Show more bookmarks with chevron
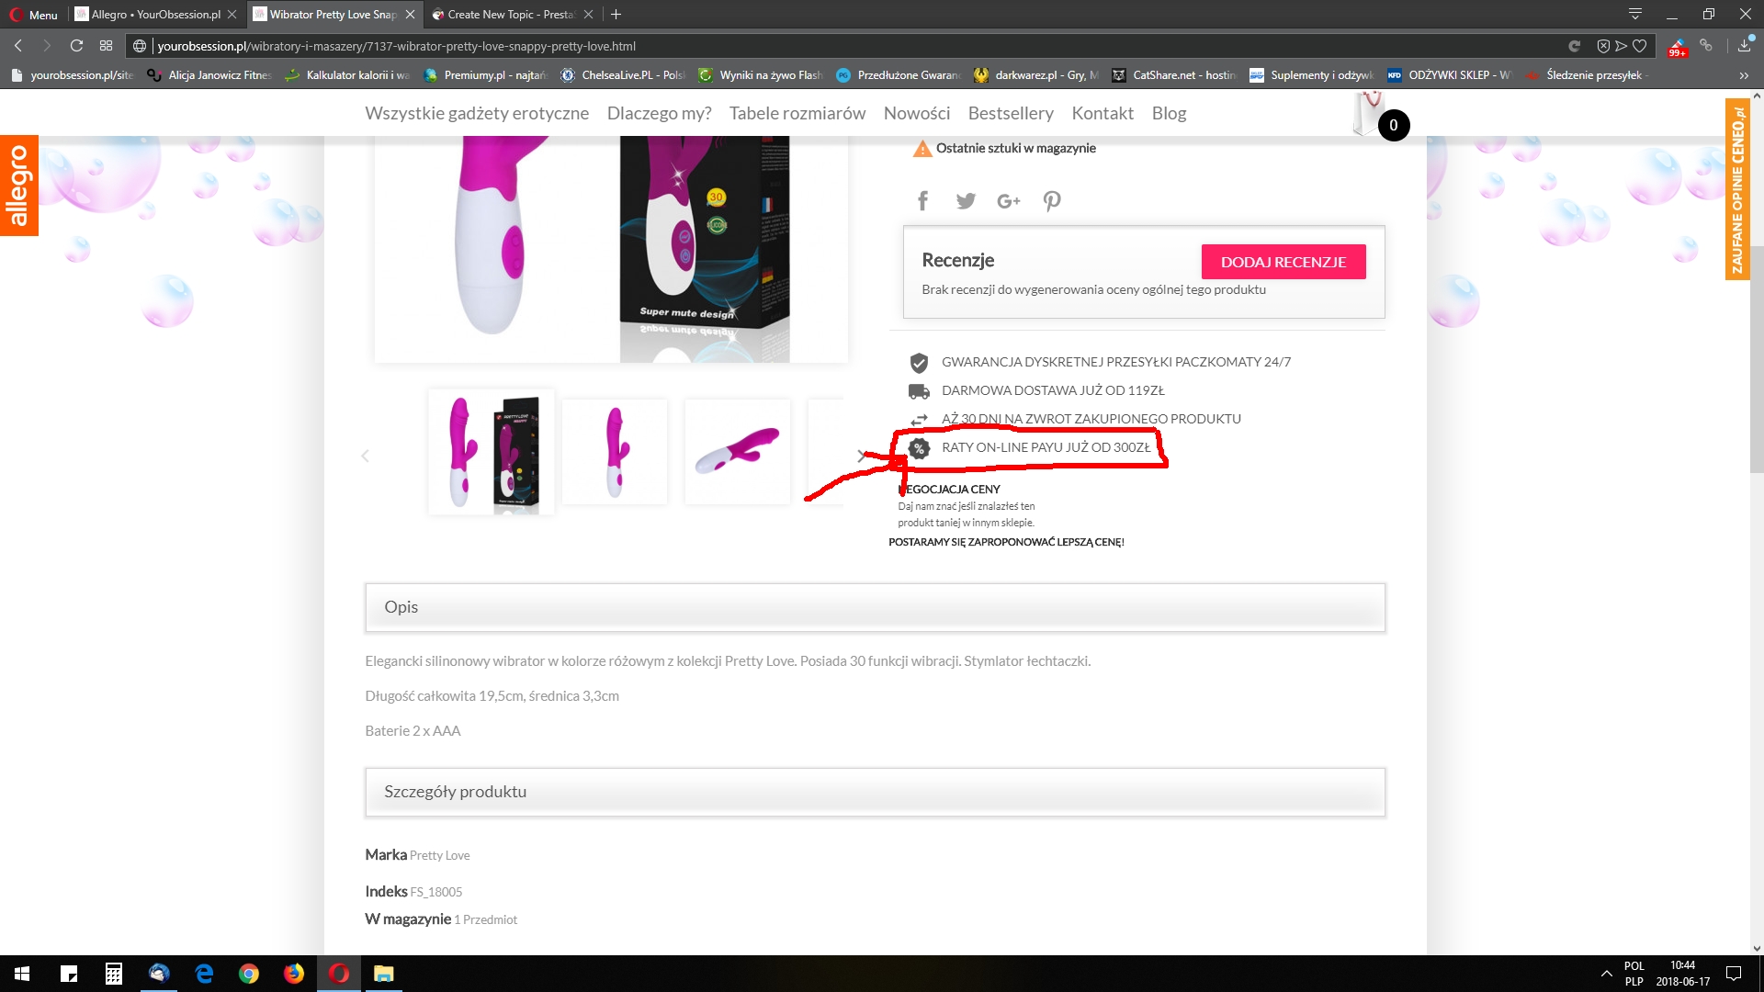Image resolution: width=1764 pixels, height=992 pixels. (1743, 75)
